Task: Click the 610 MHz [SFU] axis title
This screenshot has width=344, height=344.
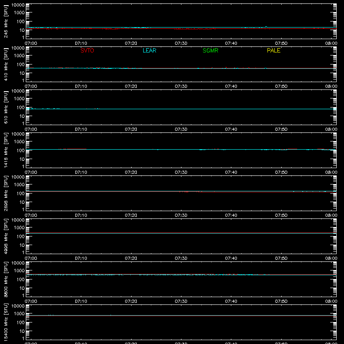Action: (6, 107)
